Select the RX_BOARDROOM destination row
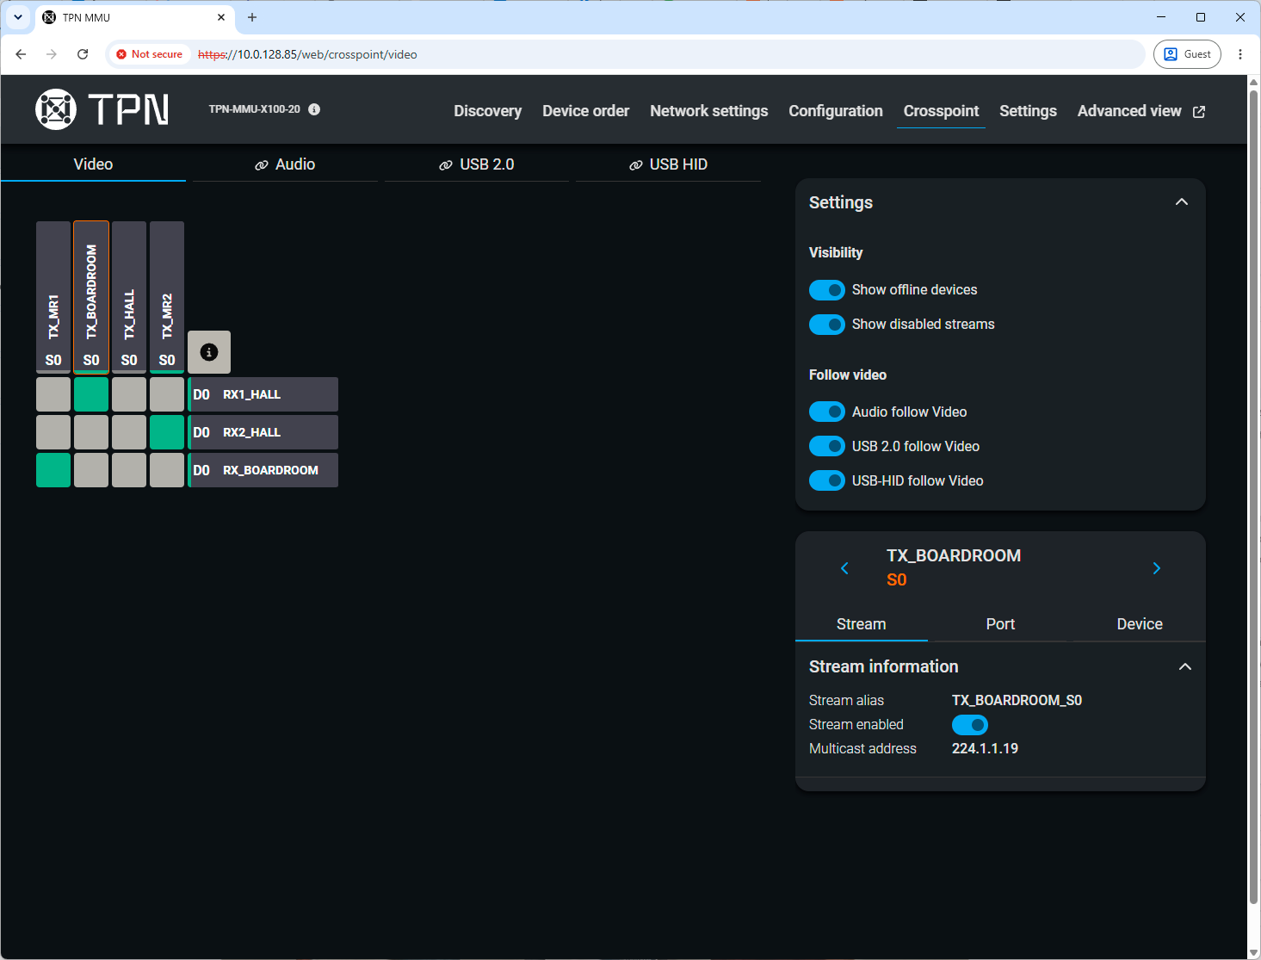Image resolution: width=1261 pixels, height=960 pixels. point(263,470)
